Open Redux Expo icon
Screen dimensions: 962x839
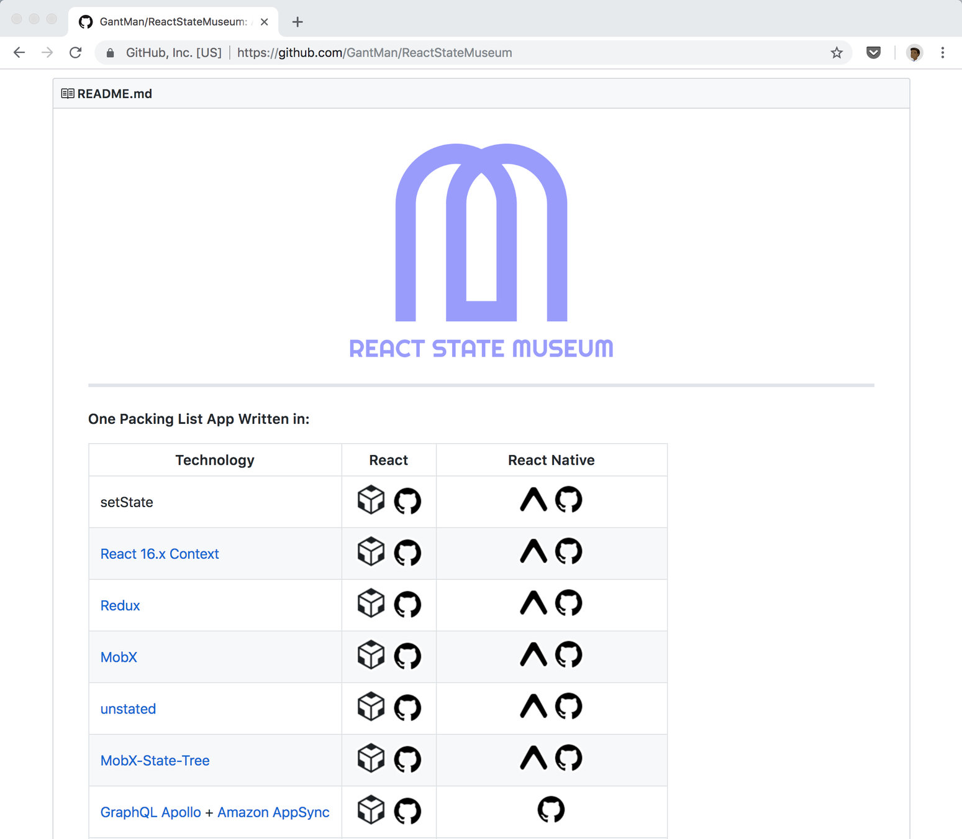533,602
